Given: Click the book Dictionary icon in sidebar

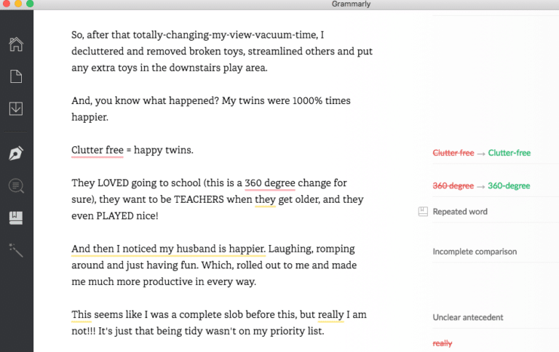Looking at the screenshot, I should pyautogui.click(x=16, y=217).
